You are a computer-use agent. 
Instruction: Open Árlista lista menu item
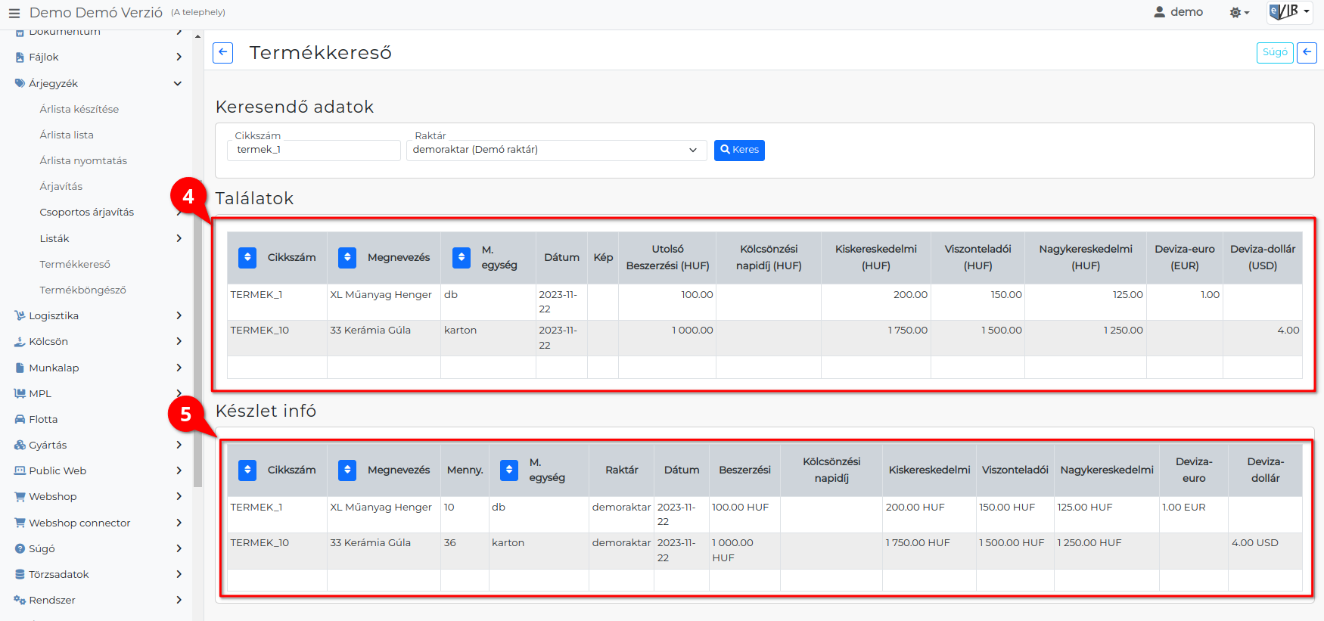67,135
